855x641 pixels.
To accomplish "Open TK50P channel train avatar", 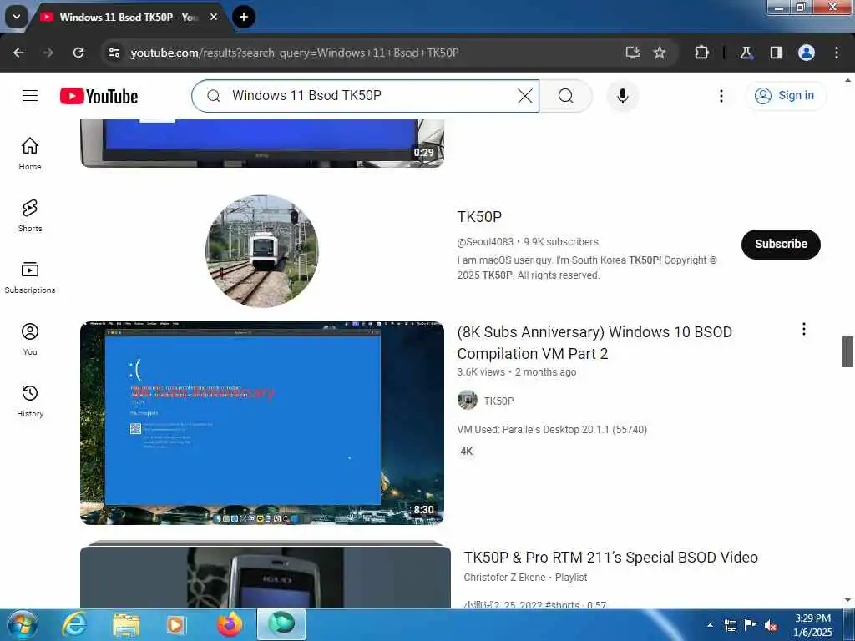I will click(262, 251).
